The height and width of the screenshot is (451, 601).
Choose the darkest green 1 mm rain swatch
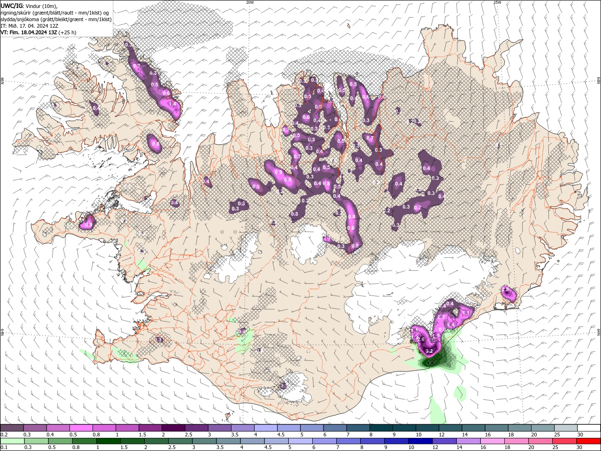(108, 441)
